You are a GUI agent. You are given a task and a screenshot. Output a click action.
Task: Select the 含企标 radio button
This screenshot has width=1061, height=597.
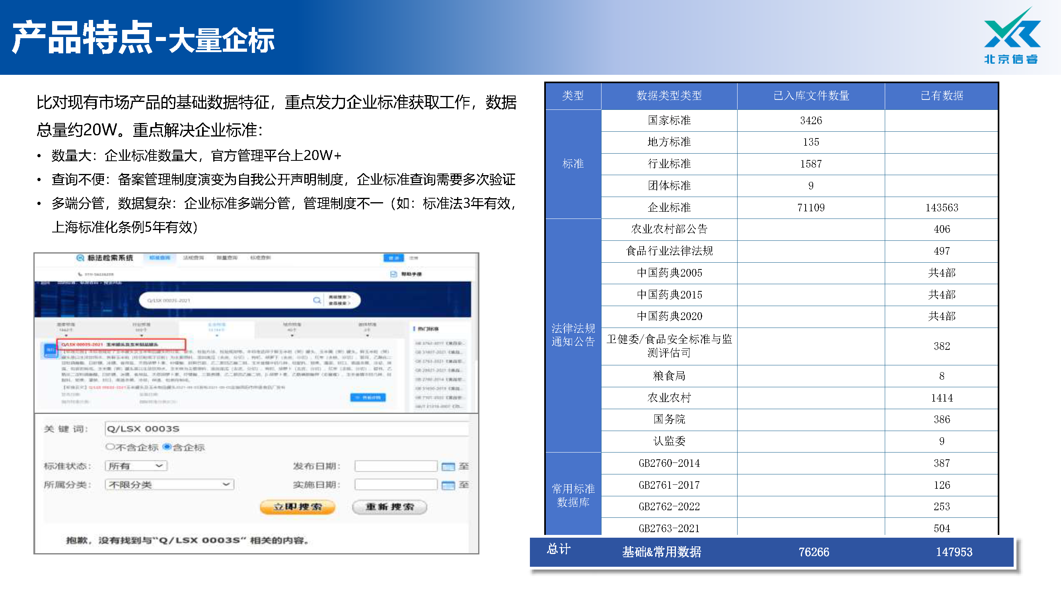tap(166, 447)
